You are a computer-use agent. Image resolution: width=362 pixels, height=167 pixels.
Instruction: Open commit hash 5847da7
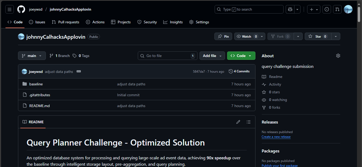[x=199, y=72]
